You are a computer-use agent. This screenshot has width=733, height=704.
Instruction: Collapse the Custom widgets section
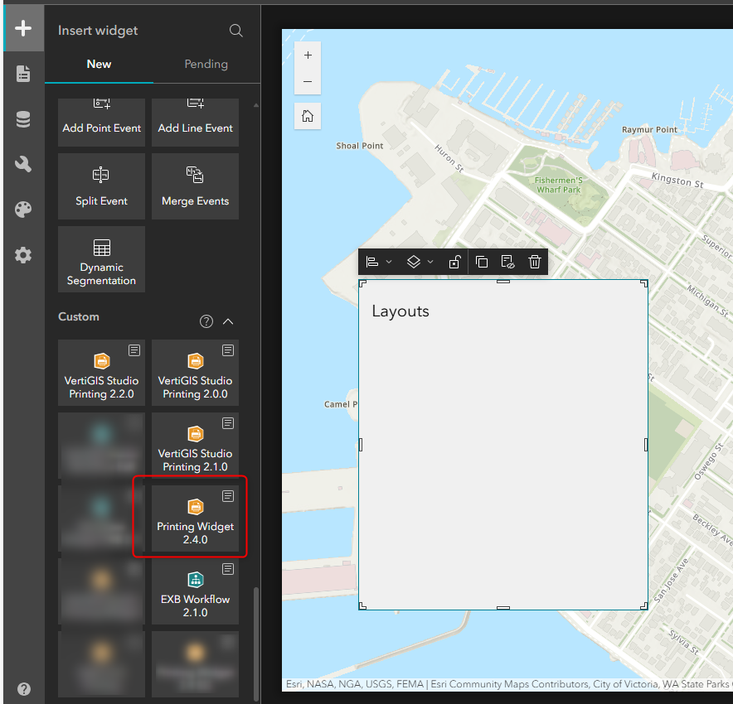coord(229,321)
